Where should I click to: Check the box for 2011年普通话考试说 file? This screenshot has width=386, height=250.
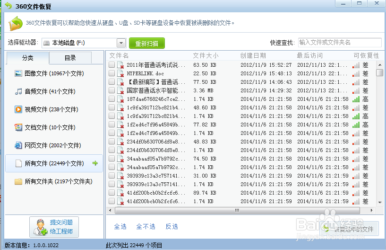coord(112,65)
